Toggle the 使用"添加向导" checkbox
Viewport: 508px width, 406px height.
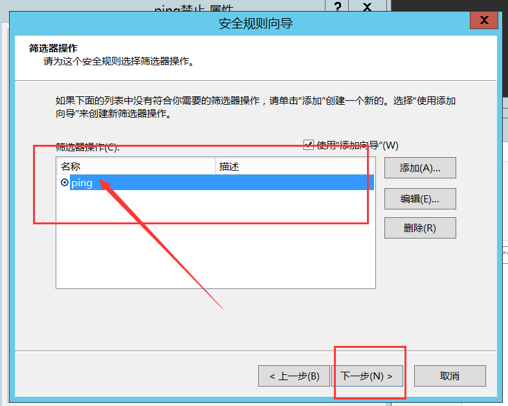(309, 145)
